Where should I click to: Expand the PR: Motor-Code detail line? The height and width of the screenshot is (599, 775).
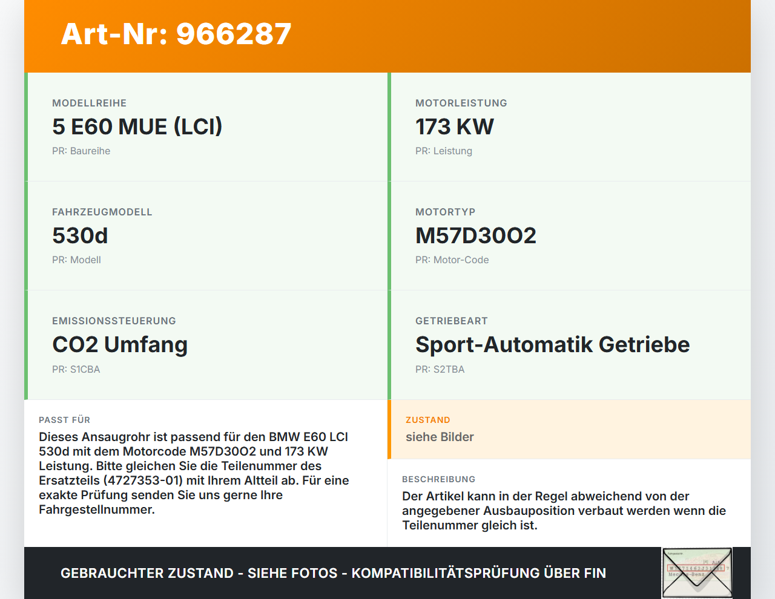pos(452,260)
